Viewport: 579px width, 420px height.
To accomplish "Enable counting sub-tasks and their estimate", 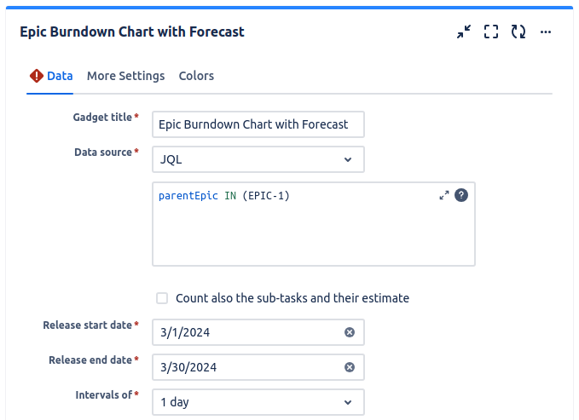I will click(162, 298).
